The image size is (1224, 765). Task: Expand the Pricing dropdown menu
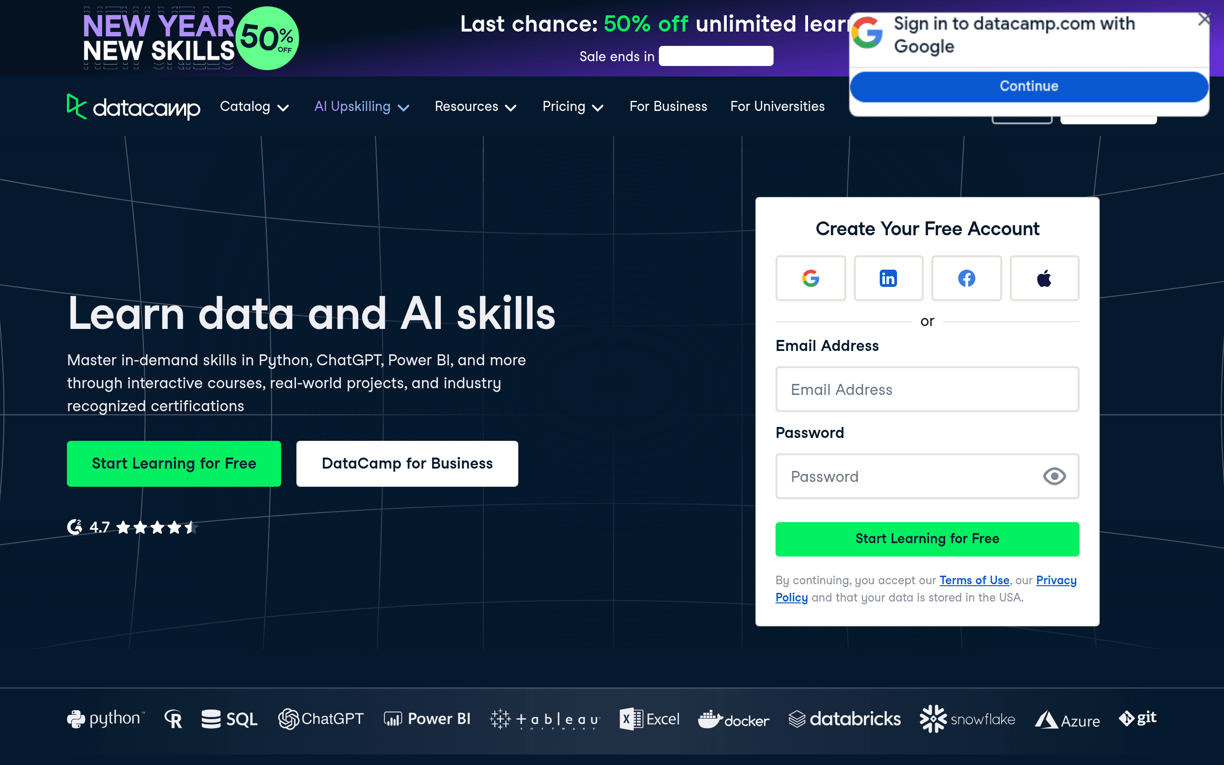tap(573, 107)
